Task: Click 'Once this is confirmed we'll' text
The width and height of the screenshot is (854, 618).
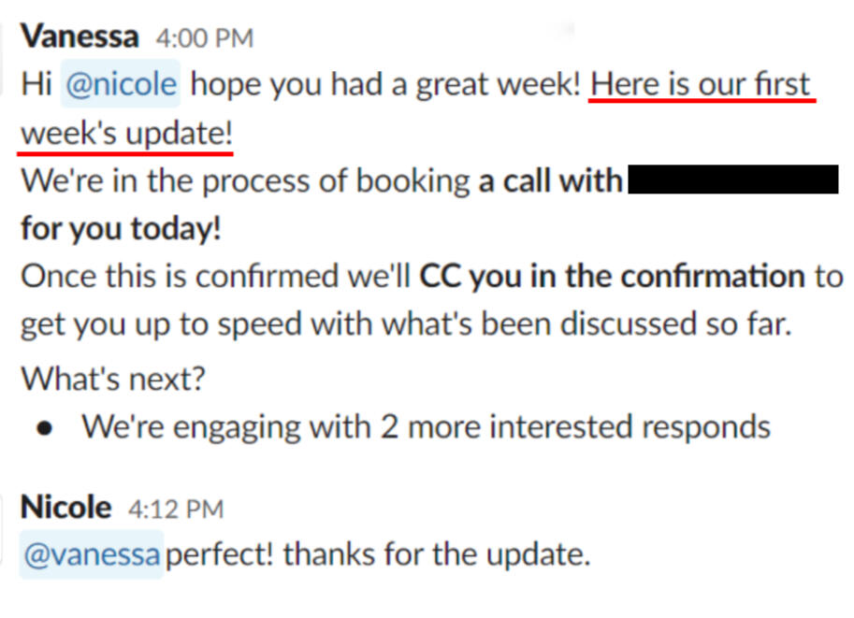Action: pyautogui.click(x=216, y=277)
